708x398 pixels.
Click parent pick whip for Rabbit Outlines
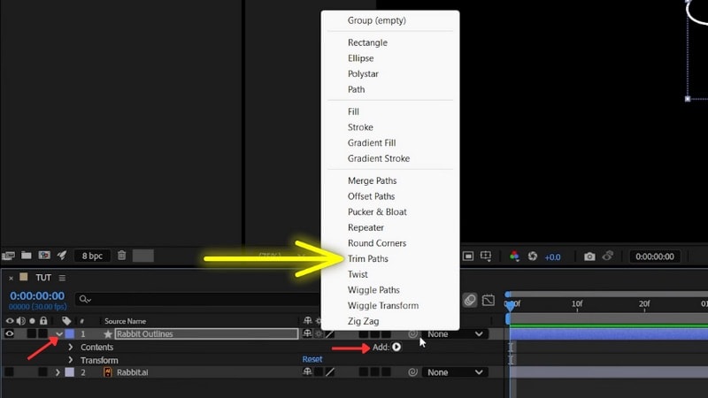[412, 334]
